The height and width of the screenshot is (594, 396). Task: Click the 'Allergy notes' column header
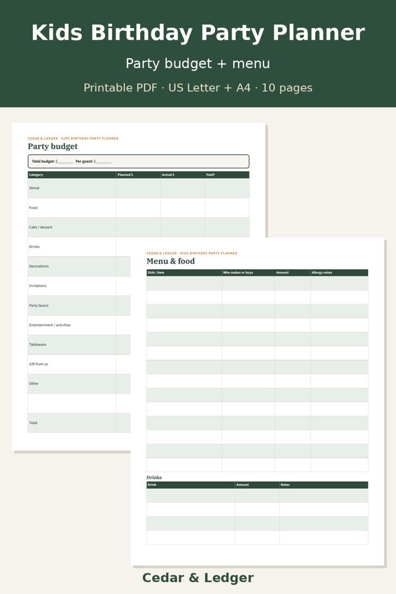339,273
